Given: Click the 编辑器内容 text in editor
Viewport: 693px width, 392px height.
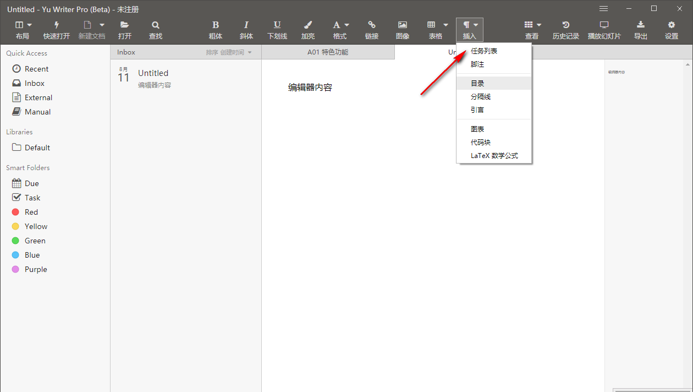Looking at the screenshot, I should pyautogui.click(x=310, y=87).
